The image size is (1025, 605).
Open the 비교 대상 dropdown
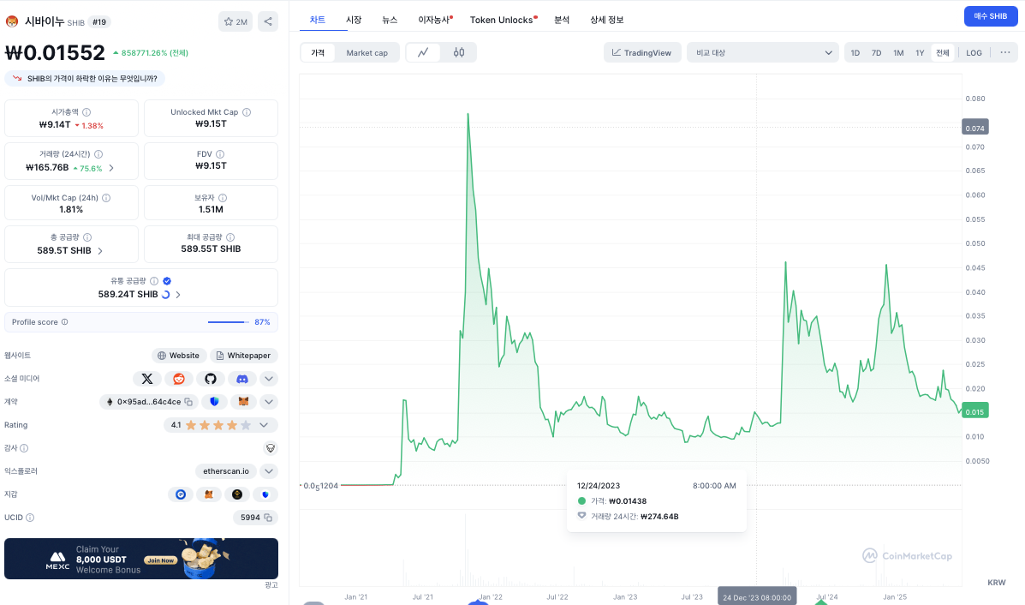point(763,53)
